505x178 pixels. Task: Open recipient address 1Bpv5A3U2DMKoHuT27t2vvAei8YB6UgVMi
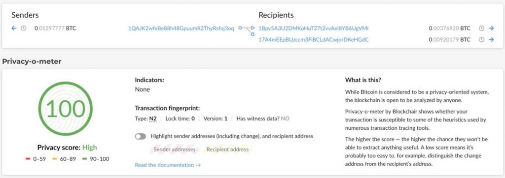(x=313, y=29)
